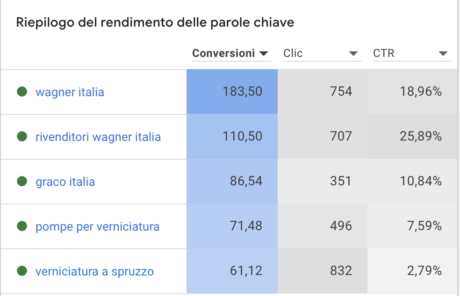Viewport: 460px width, 296px height.
Task: Open the Conversioni column dropdown
Action: [x=232, y=54]
